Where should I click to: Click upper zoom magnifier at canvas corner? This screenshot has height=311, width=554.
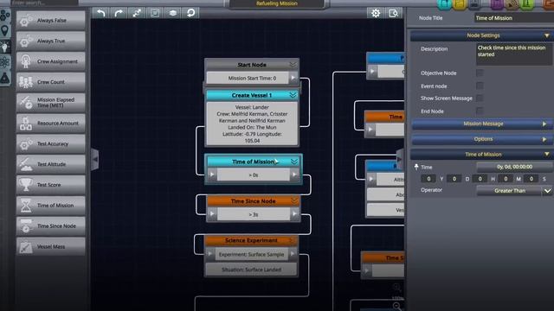pos(396,288)
